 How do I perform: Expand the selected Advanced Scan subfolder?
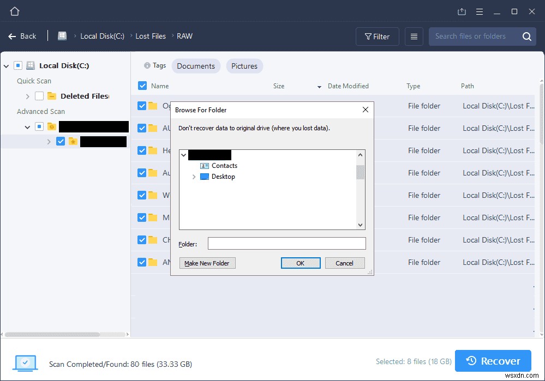click(x=49, y=142)
